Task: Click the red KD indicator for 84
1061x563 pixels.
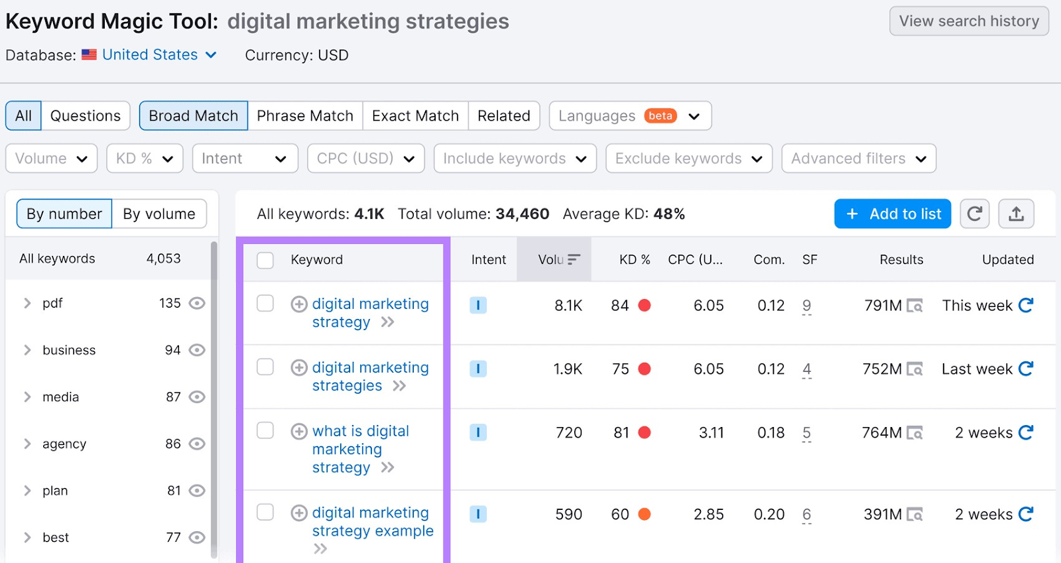Action: pyautogui.click(x=644, y=305)
